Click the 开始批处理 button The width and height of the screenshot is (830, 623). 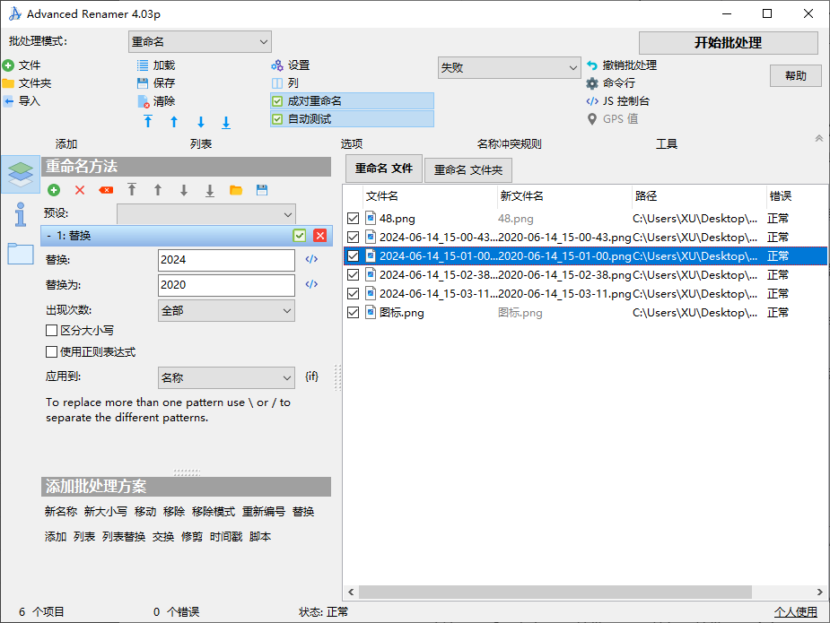(728, 42)
